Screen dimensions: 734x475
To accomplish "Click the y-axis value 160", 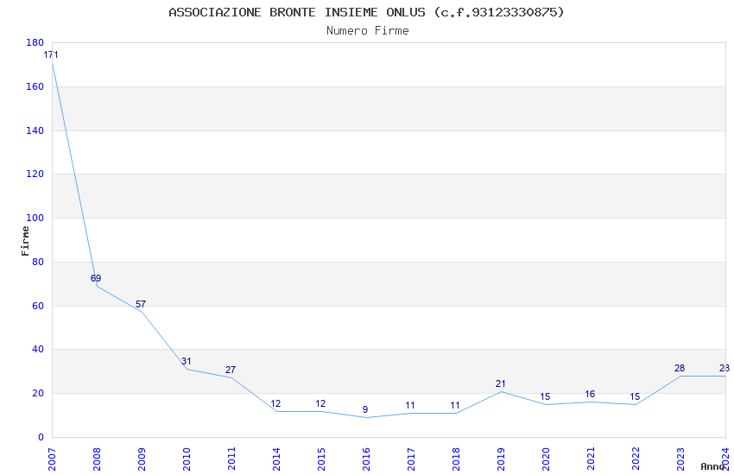I will click(x=35, y=86).
